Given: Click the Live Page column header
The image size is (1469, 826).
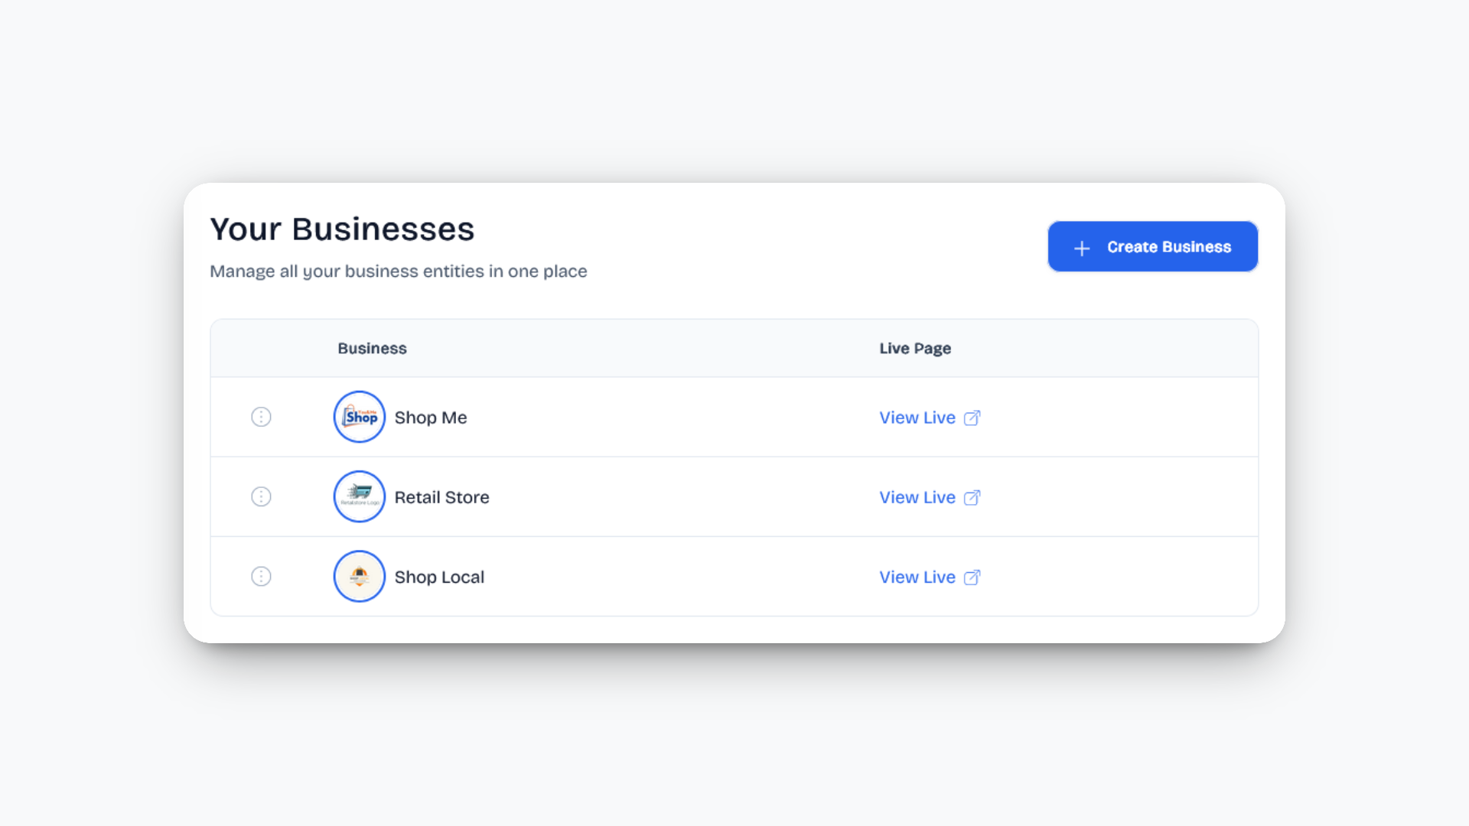Looking at the screenshot, I should [x=915, y=348].
